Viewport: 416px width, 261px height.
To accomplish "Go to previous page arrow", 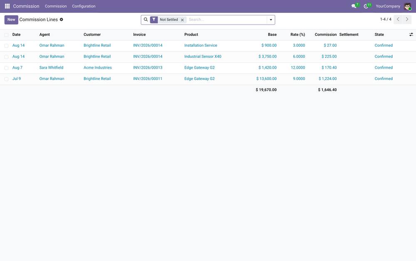I will tap(398, 20).
